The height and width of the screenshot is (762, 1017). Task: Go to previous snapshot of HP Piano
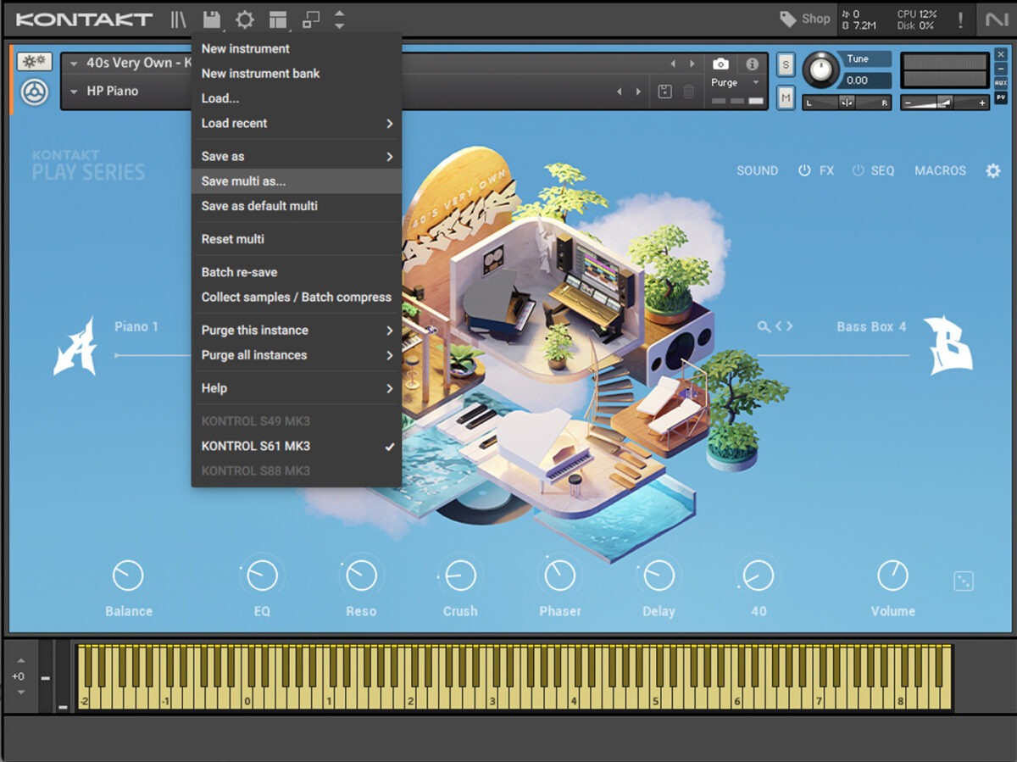click(x=619, y=92)
